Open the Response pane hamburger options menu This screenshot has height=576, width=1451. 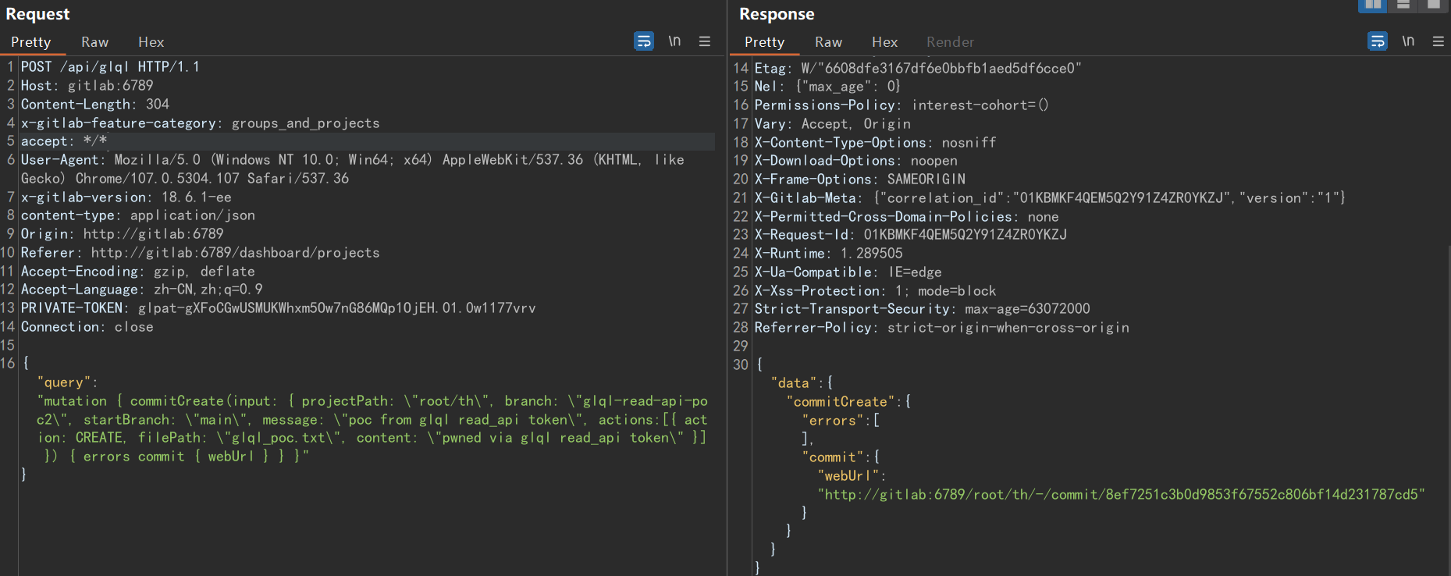[1439, 41]
